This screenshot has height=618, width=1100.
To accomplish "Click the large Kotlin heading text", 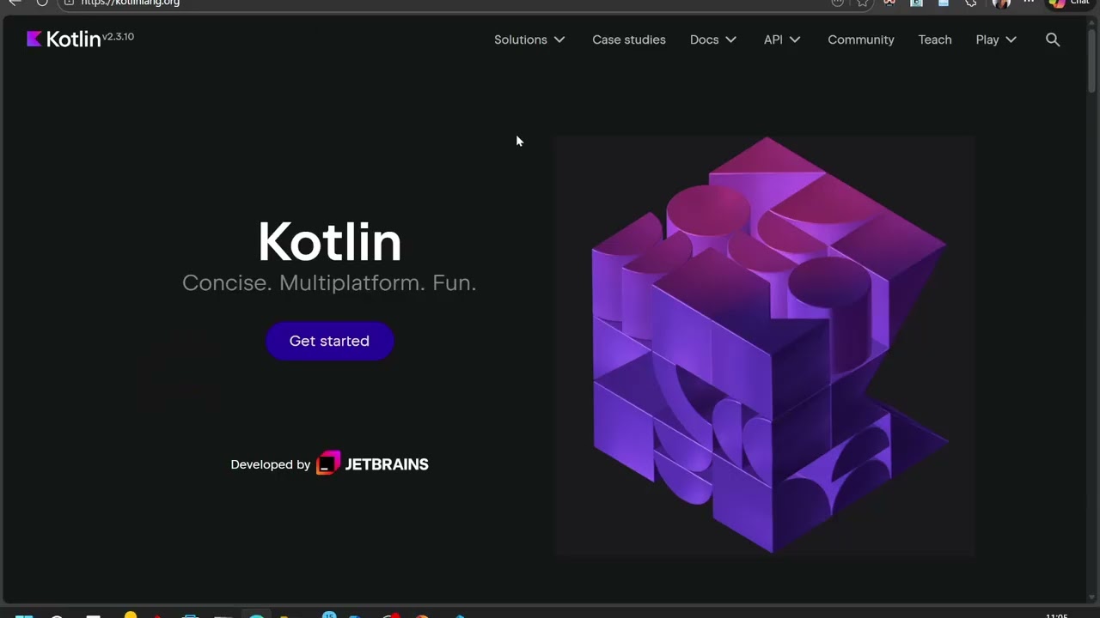I will point(329,241).
